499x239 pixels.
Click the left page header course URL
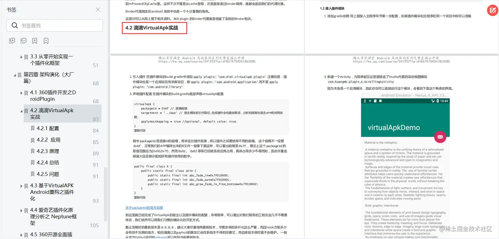207,61
